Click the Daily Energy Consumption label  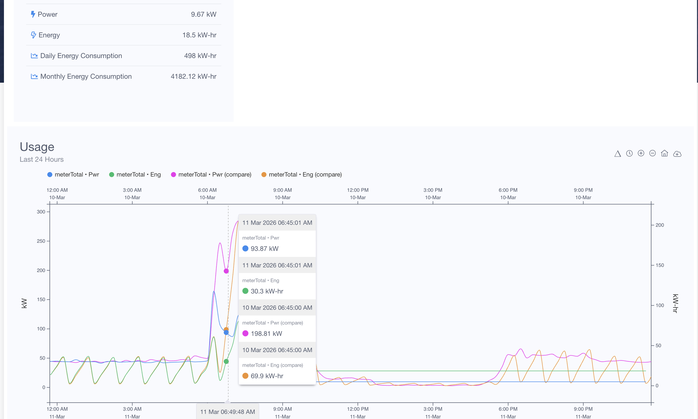(x=81, y=56)
